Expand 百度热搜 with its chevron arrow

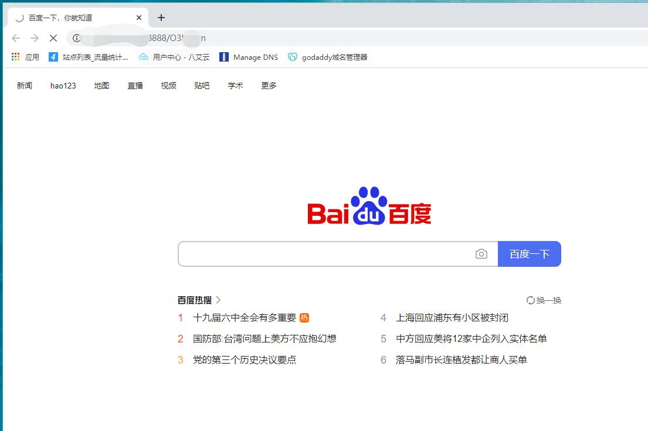(218, 300)
